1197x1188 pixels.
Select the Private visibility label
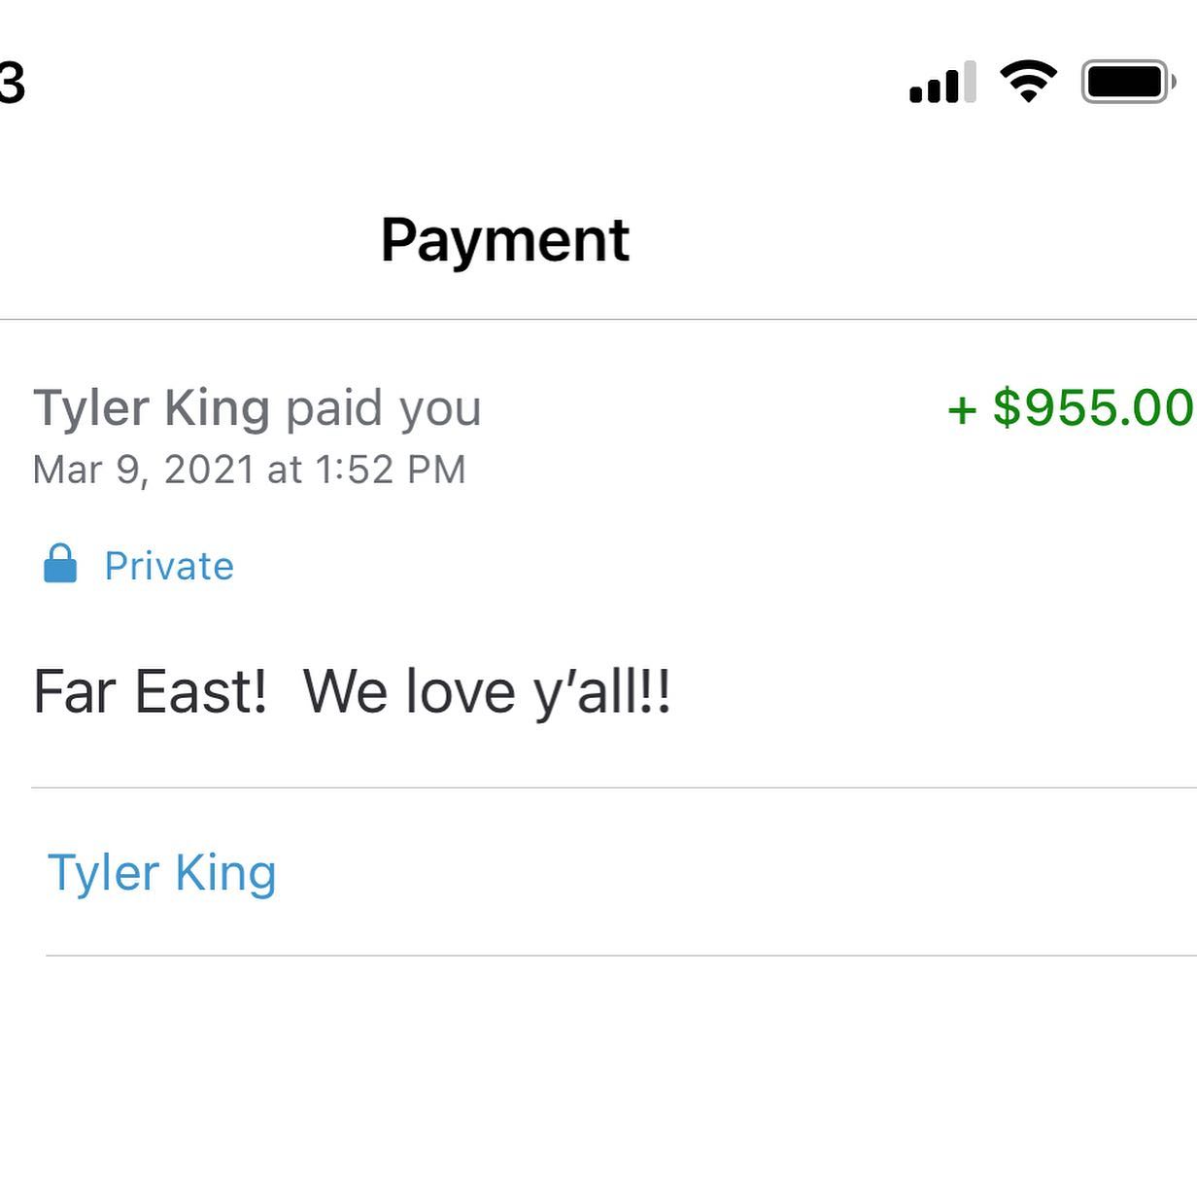(x=169, y=566)
